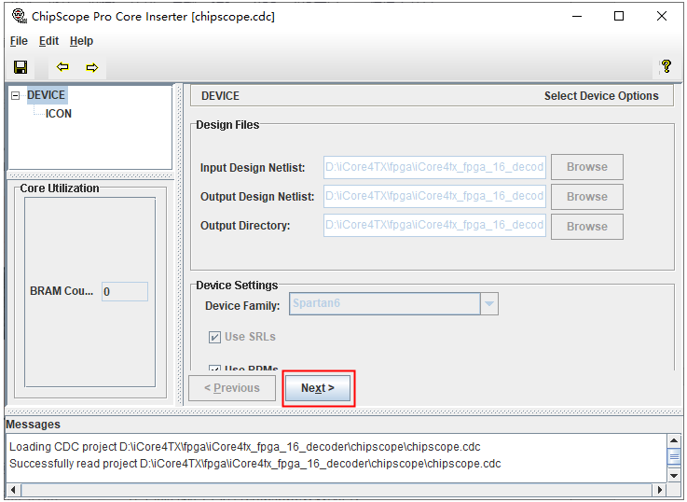Click the yellow back arrow toolbar icon

(62, 67)
